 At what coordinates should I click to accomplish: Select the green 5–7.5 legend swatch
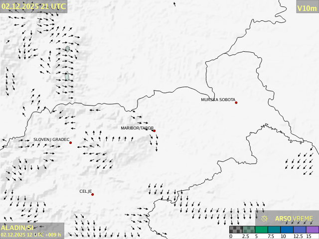(262, 230)
